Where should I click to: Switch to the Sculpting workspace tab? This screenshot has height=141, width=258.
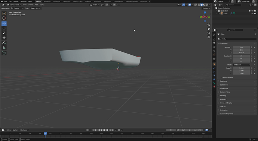56,1
